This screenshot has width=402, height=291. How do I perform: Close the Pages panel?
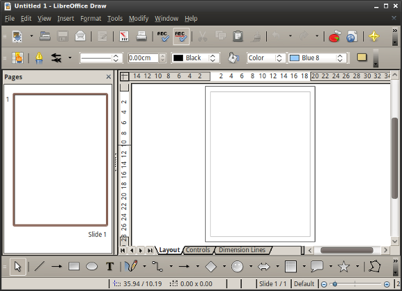click(108, 77)
